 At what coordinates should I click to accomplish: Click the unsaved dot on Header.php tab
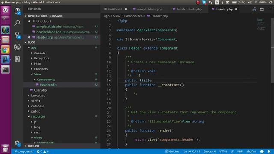(236, 9)
